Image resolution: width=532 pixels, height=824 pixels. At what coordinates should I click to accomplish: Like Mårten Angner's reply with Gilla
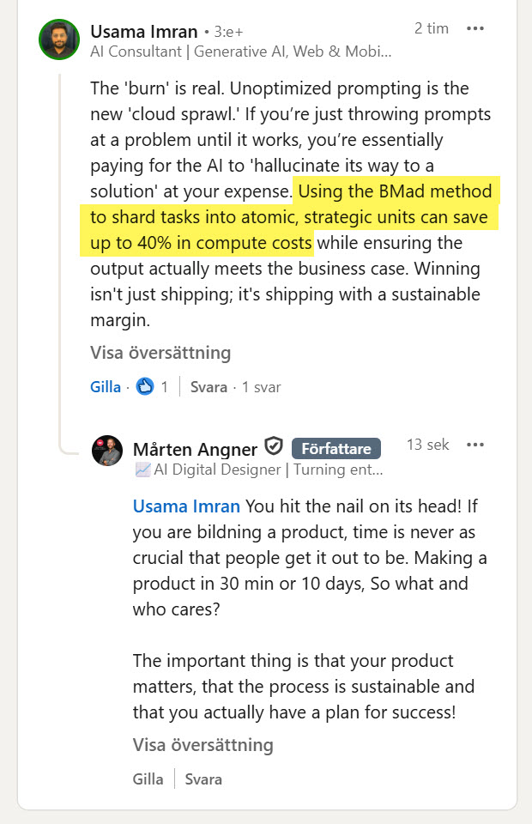tap(148, 779)
